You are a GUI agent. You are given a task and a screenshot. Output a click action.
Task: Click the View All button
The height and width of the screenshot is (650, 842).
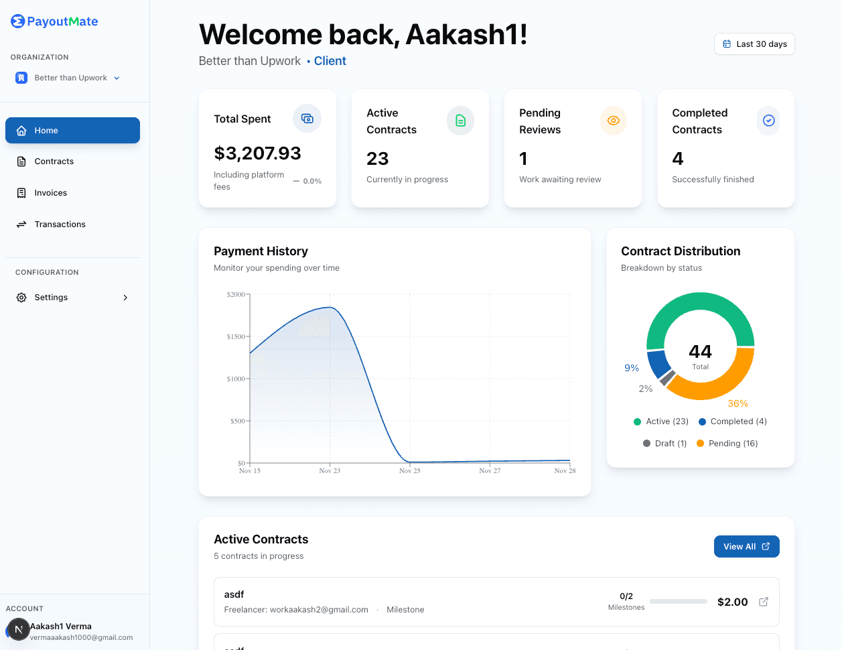(746, 547)
